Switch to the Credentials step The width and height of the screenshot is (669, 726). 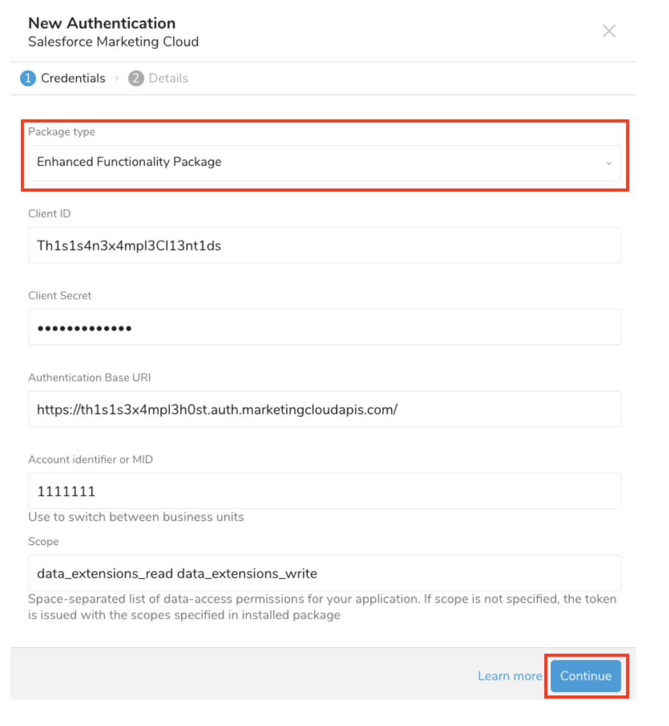[73, 78]
